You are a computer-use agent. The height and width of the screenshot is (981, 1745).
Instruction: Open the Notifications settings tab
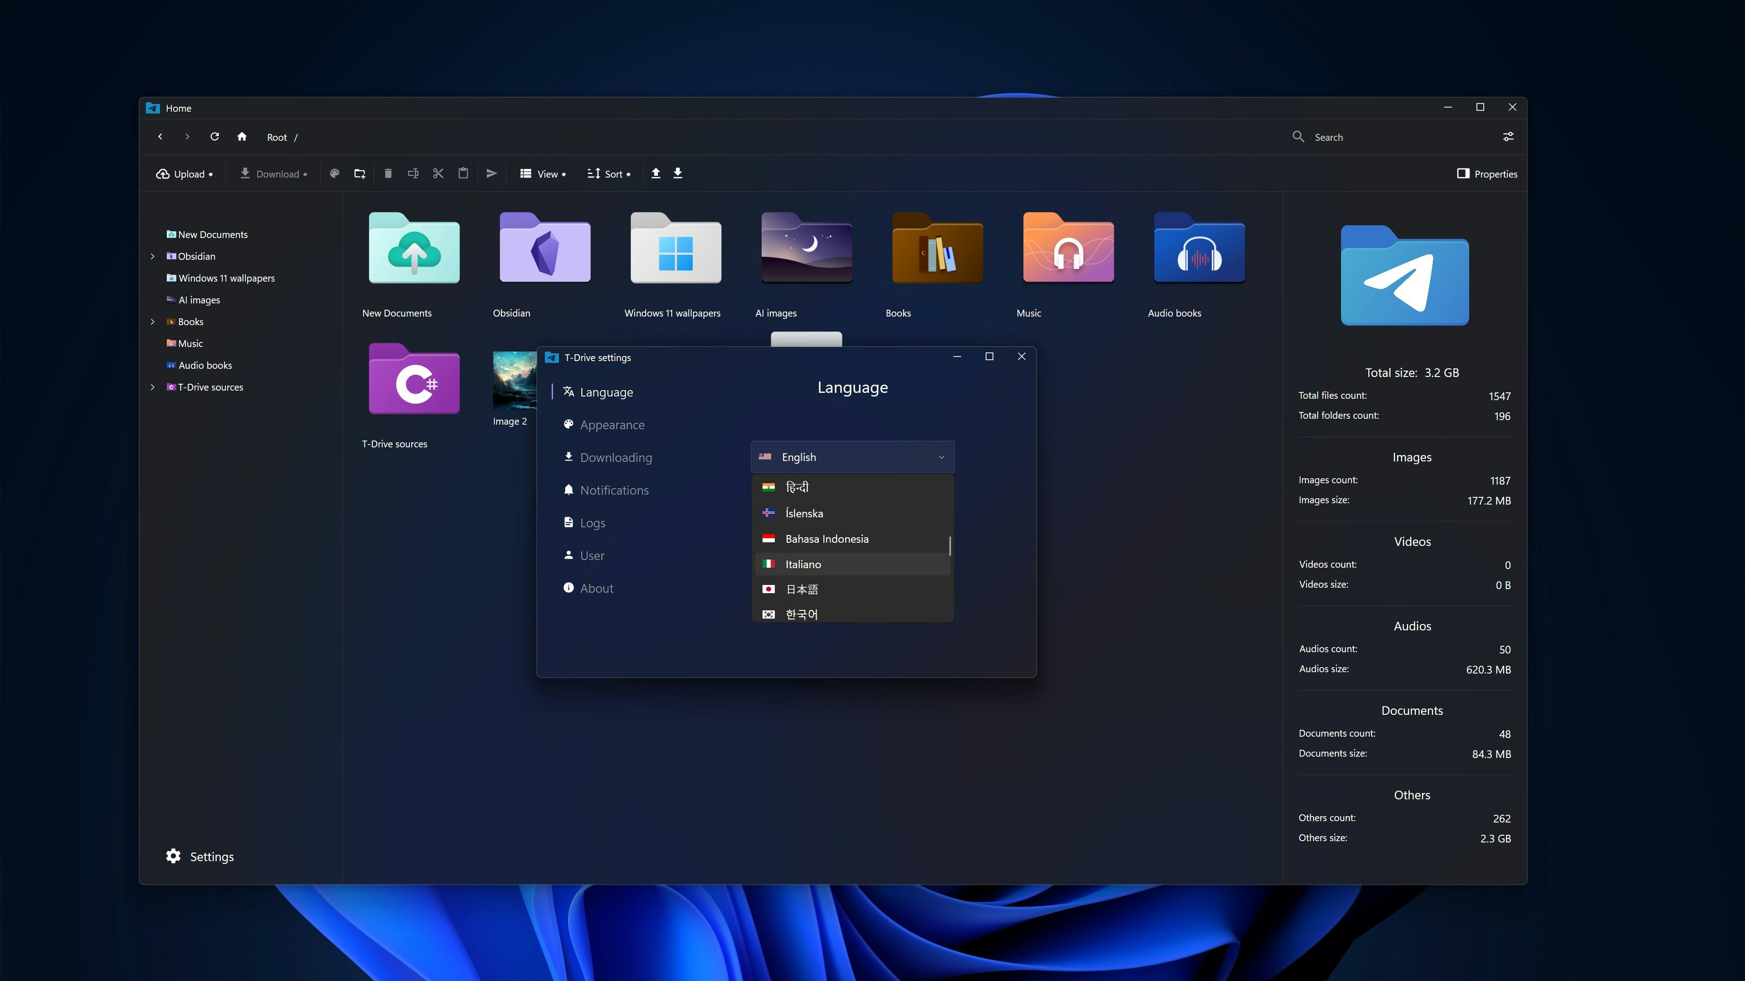coord(614,490)
